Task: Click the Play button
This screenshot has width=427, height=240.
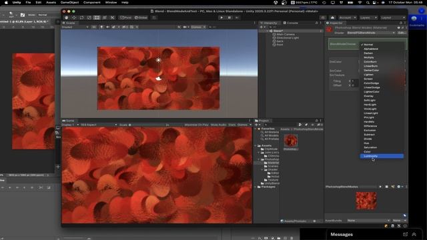Action: [x=222, y=17]
